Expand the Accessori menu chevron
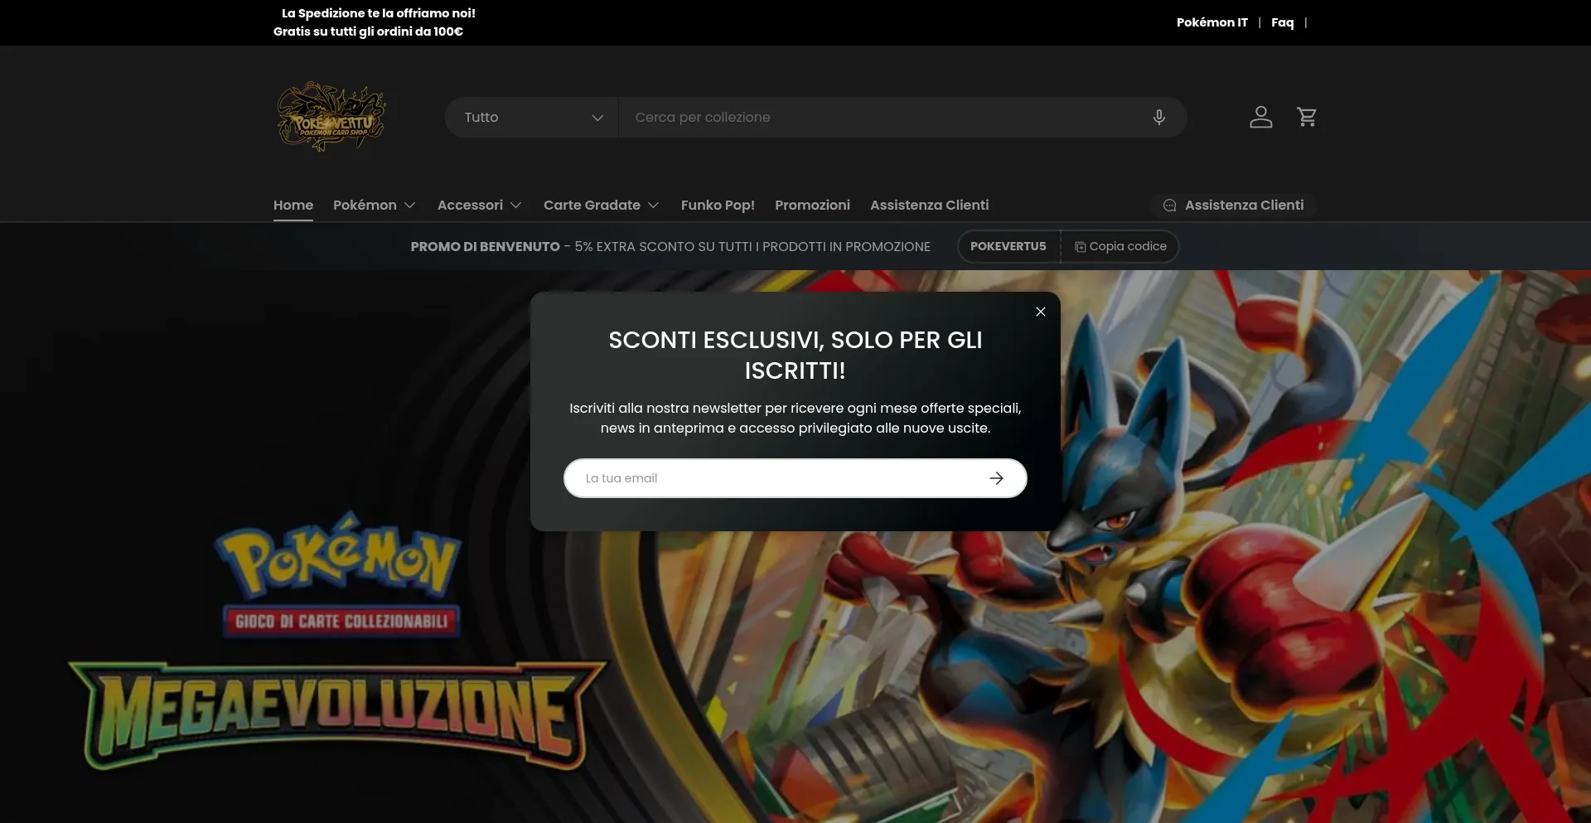The height and width of the screenshot is (823, 1591). click(515, 206)
